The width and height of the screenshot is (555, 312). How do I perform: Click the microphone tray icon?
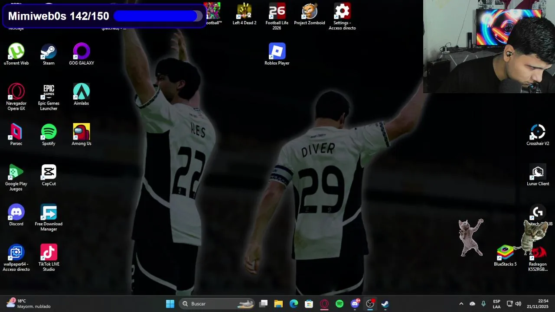click(483, 304)
